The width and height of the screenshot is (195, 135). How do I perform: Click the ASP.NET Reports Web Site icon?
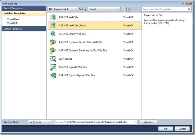pos(53,67)
